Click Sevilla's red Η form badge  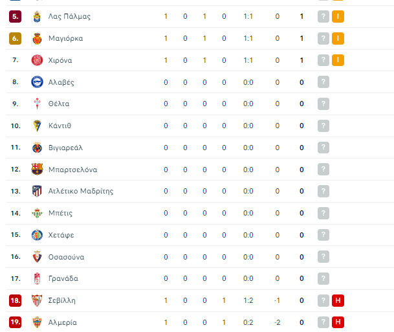point(337,300)
